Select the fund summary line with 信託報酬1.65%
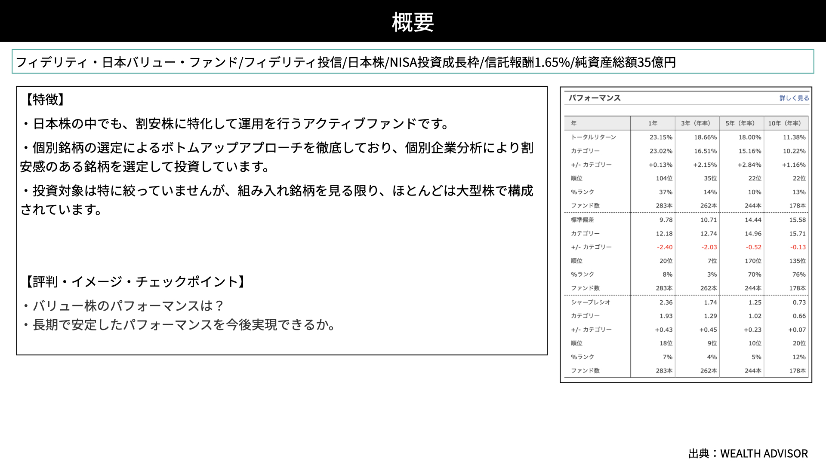826x464 pixels. point(413,61)
